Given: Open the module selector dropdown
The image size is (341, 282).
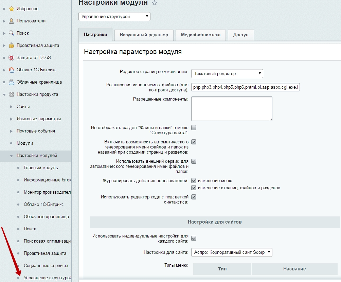Looking at the screenshot, I should (114, 16).
